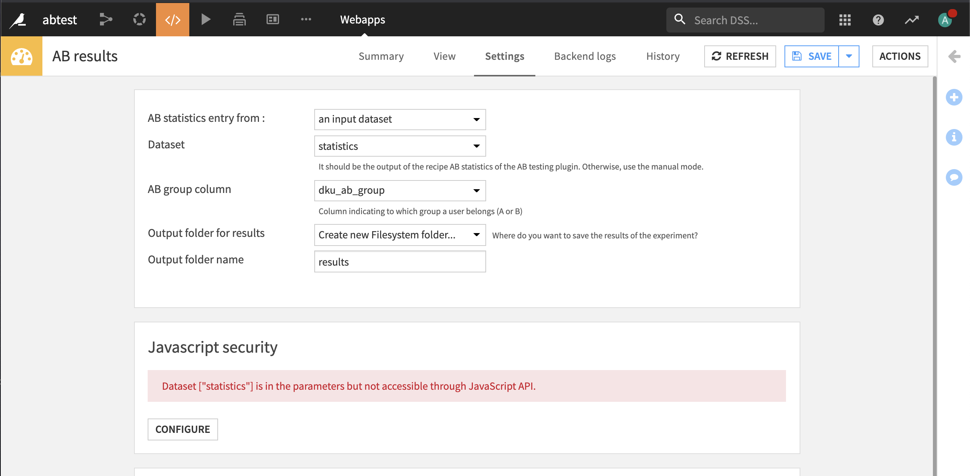Viewport: 970px width, 476px height.
Task: Click the Dataiku bird logo
Action: coord(18,20)
